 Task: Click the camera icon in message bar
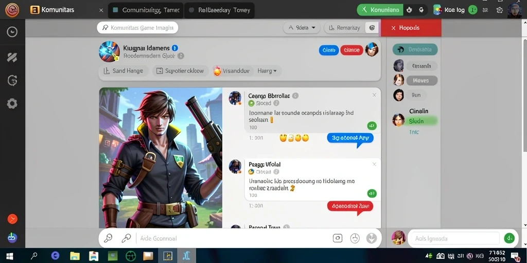338,238
